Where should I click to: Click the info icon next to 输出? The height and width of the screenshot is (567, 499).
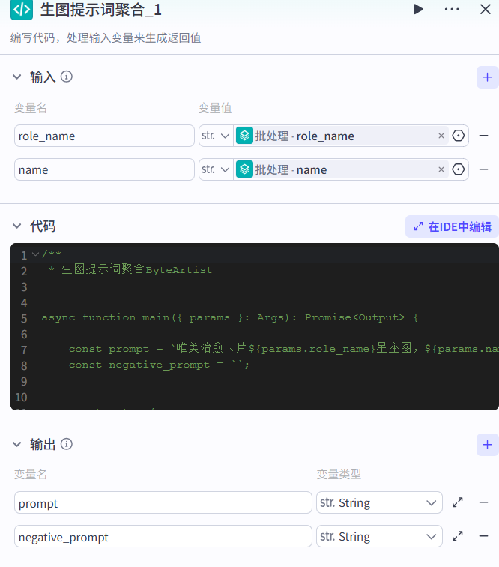[x=67, y=445]
